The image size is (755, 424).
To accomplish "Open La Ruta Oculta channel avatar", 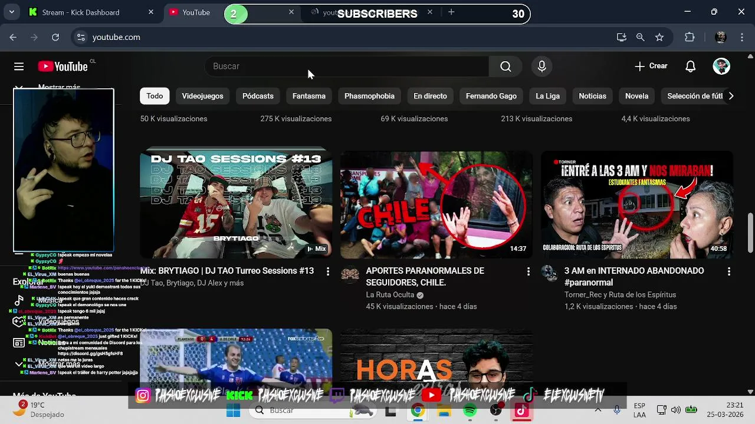I will 350,275.
